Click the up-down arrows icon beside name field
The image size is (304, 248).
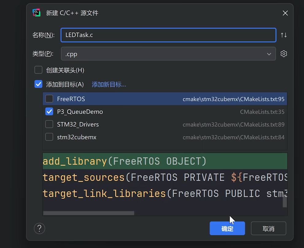pos(284,35)
